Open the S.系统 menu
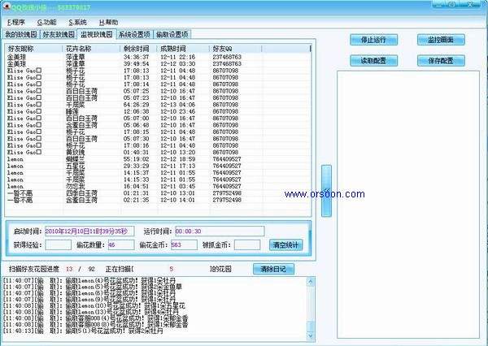 coord(77,22)
